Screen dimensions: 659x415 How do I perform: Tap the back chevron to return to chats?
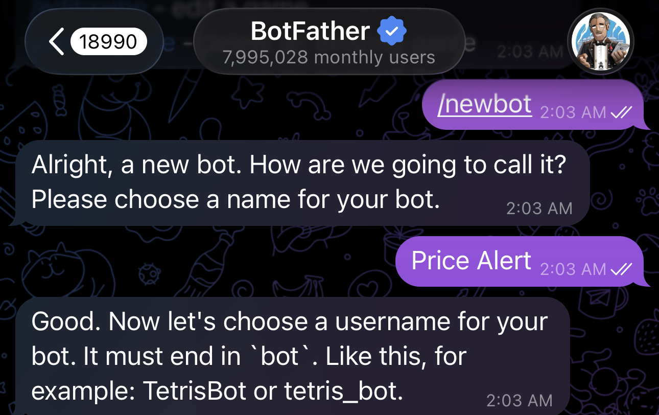click(x=57, y=41)
